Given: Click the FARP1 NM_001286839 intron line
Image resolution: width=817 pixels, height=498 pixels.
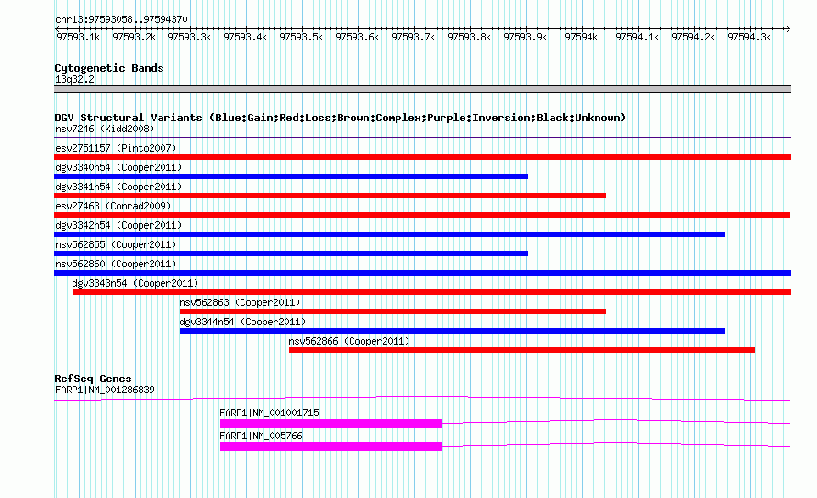Looking at the screenshot, I should (x=422, y=399).
